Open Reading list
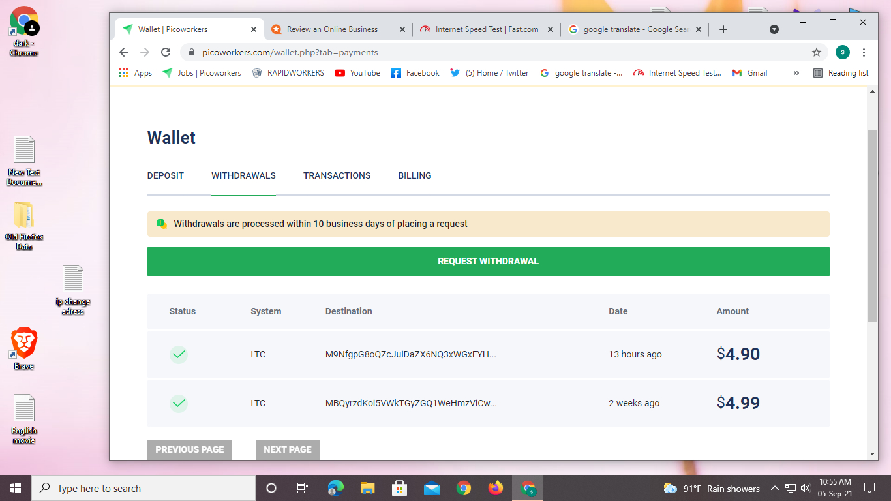This screenshot has width=891, height=501. pyautogui.click(x=841, y=73)
